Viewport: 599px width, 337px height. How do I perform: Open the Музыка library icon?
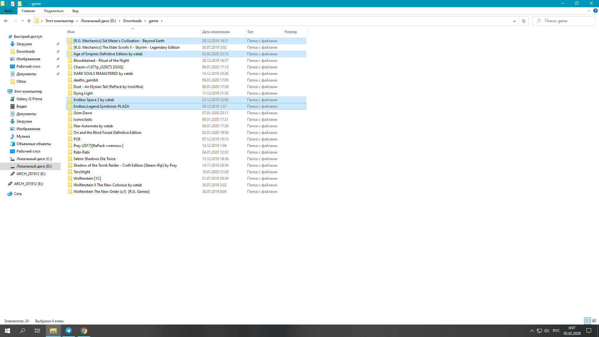(12, 136)
